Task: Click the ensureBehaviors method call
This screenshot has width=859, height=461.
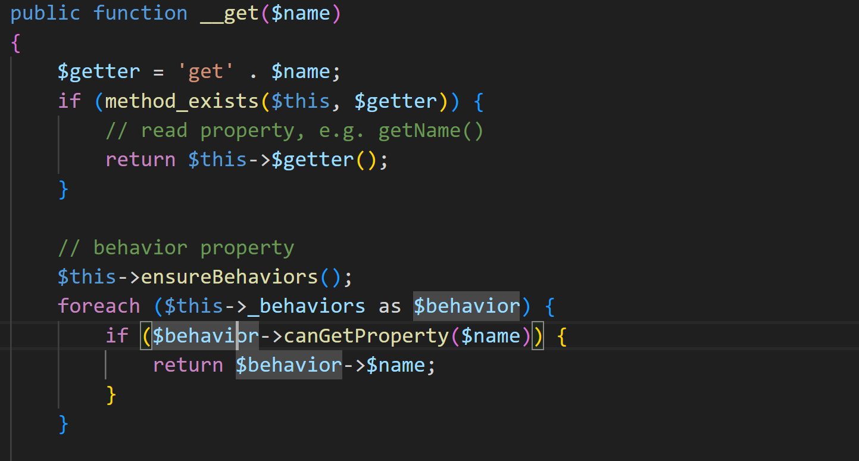Action: (x=229, y=277)
